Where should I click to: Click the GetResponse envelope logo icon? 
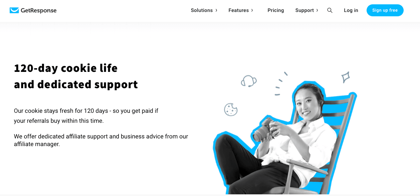coord(14,10)
